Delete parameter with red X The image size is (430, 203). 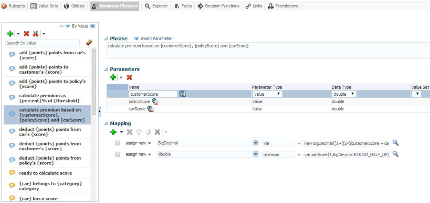coord(129,77)
